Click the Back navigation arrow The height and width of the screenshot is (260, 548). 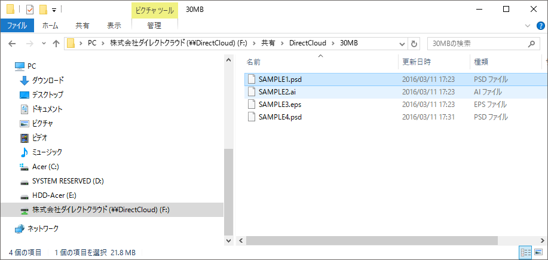click(12, 44)
